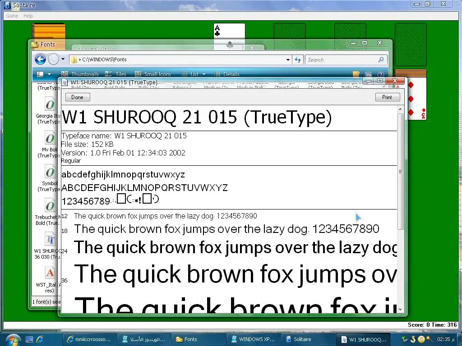Switch to the WINDOWS XP taskbar button

253,339
